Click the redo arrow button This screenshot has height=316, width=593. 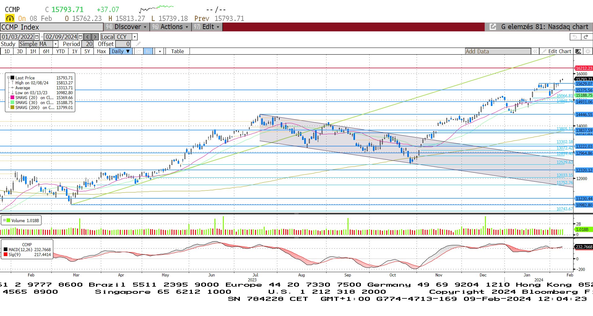point(586,37)
